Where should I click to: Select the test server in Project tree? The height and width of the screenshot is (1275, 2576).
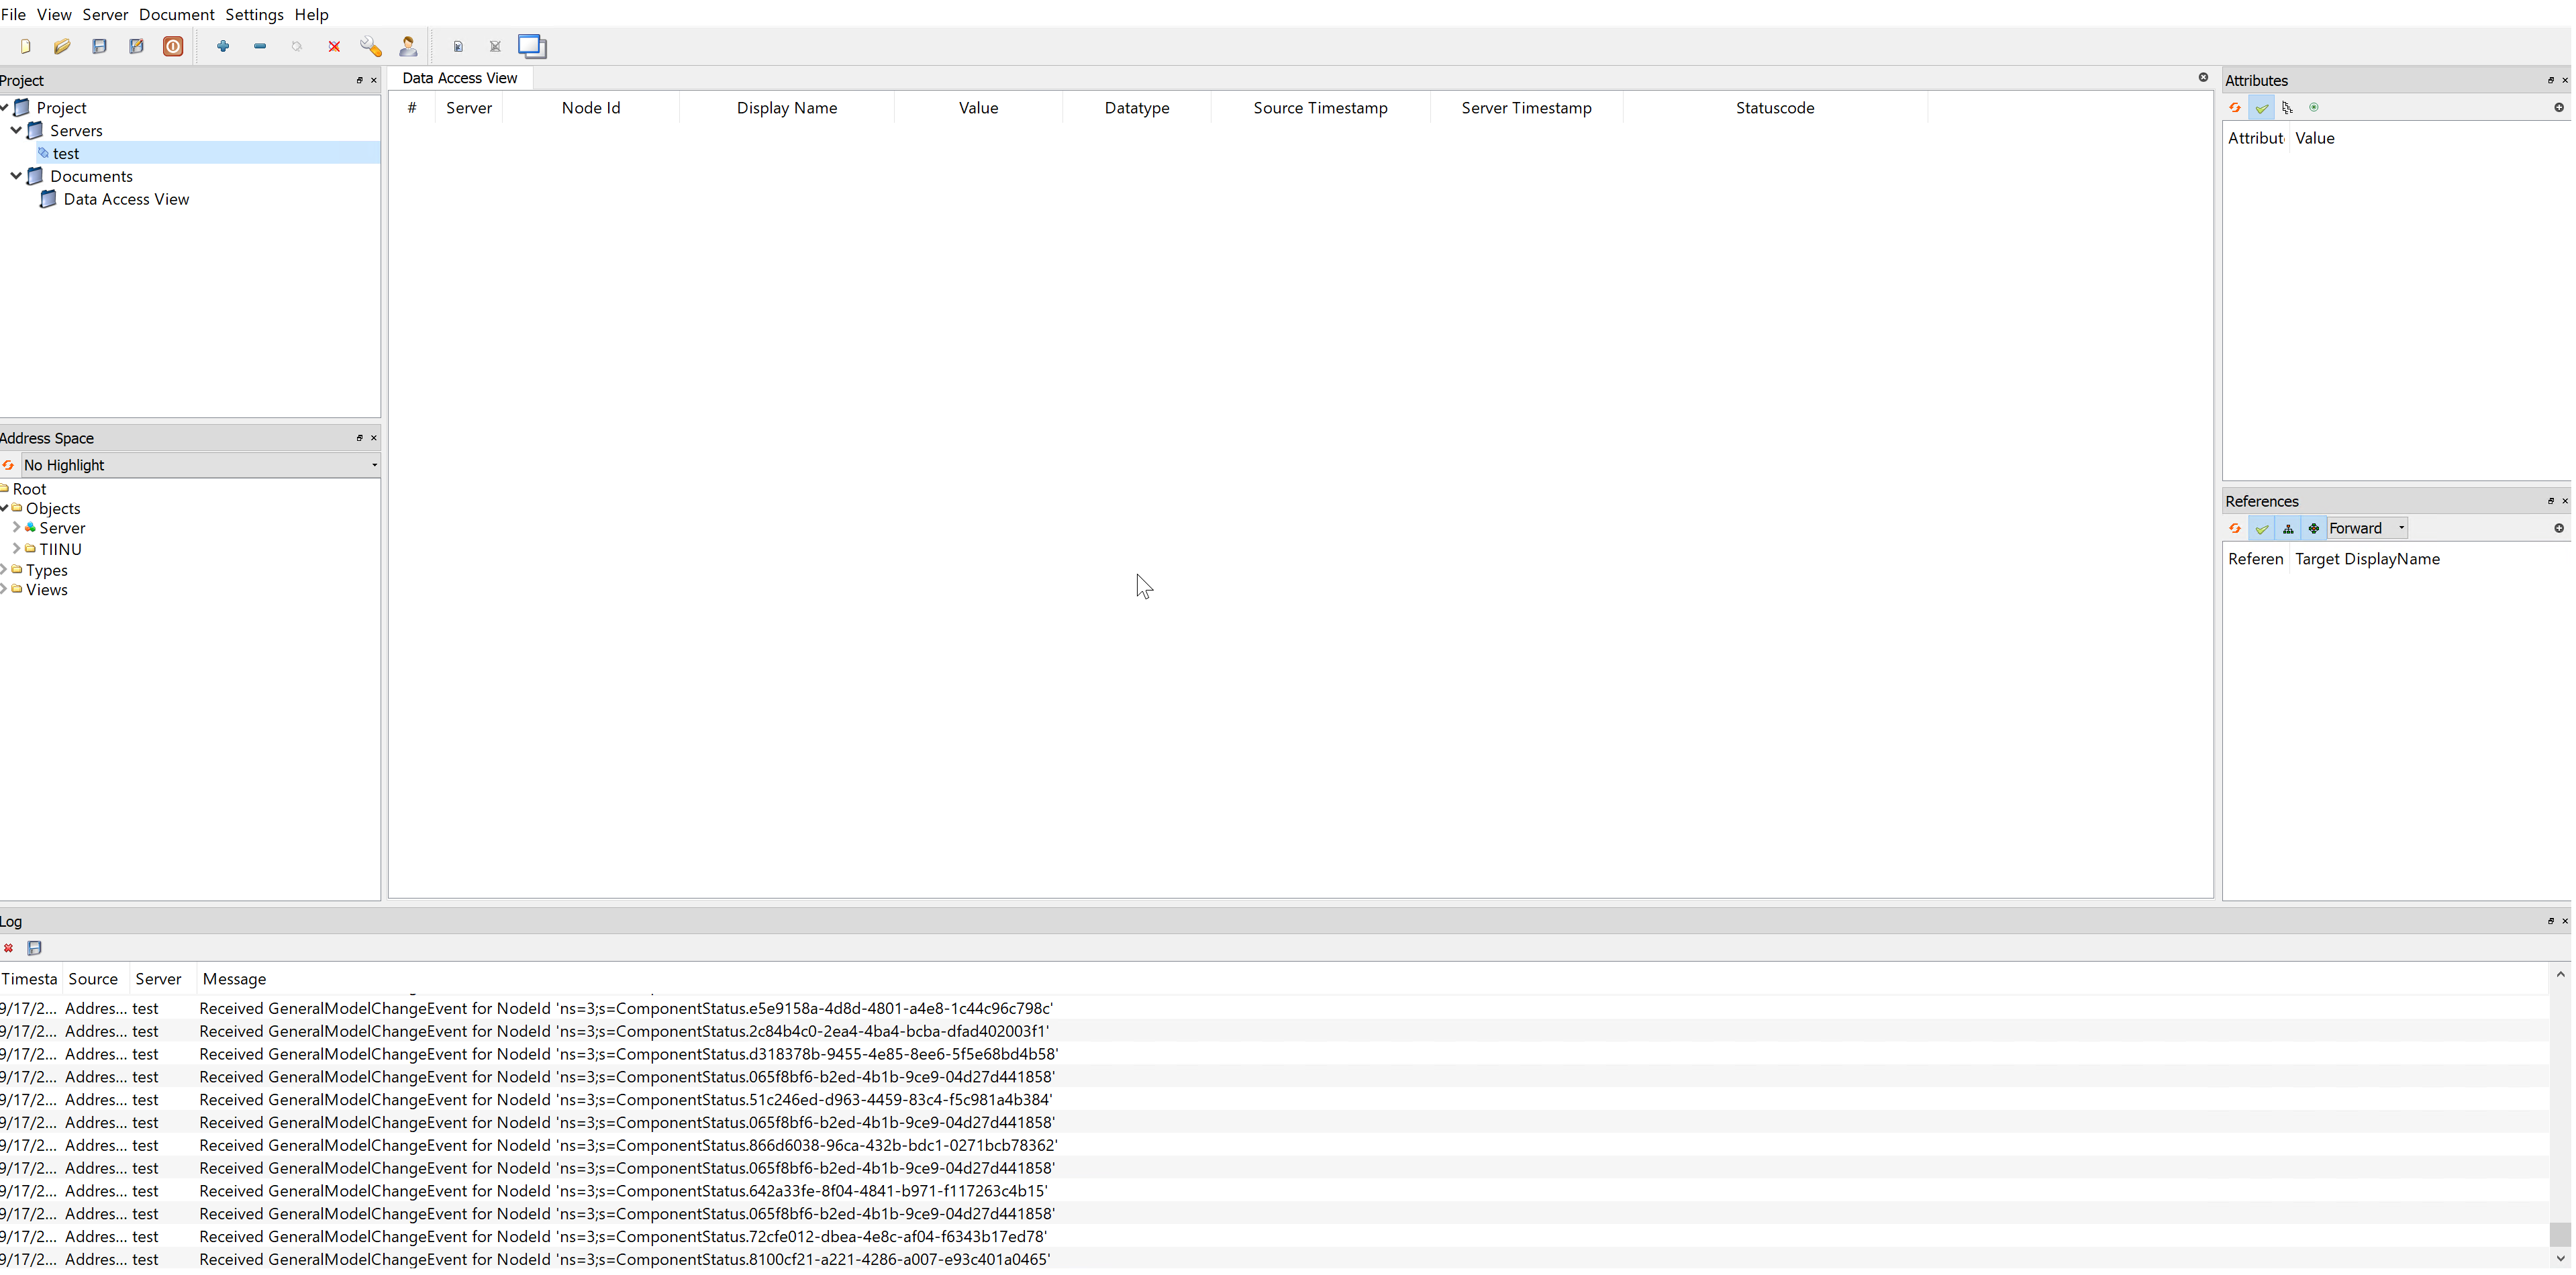click(66, 153)
